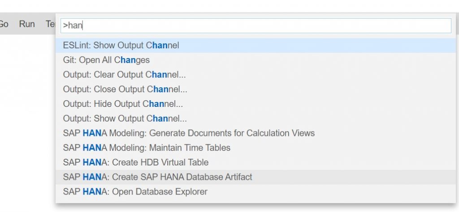
Task: Run Output: Clear Output Channel command
Action: [x=255, y=74]
